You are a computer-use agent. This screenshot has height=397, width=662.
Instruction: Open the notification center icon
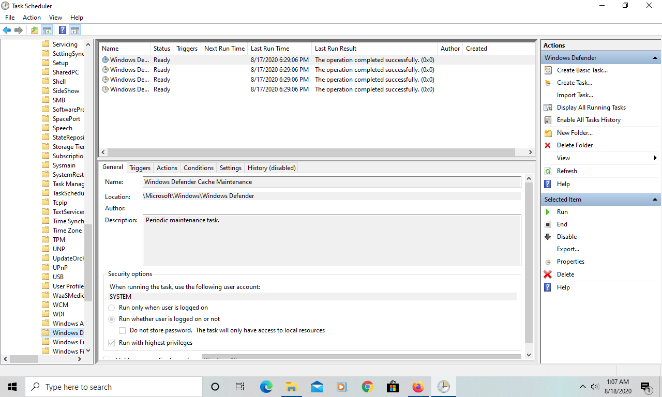[x=645, y=387]
